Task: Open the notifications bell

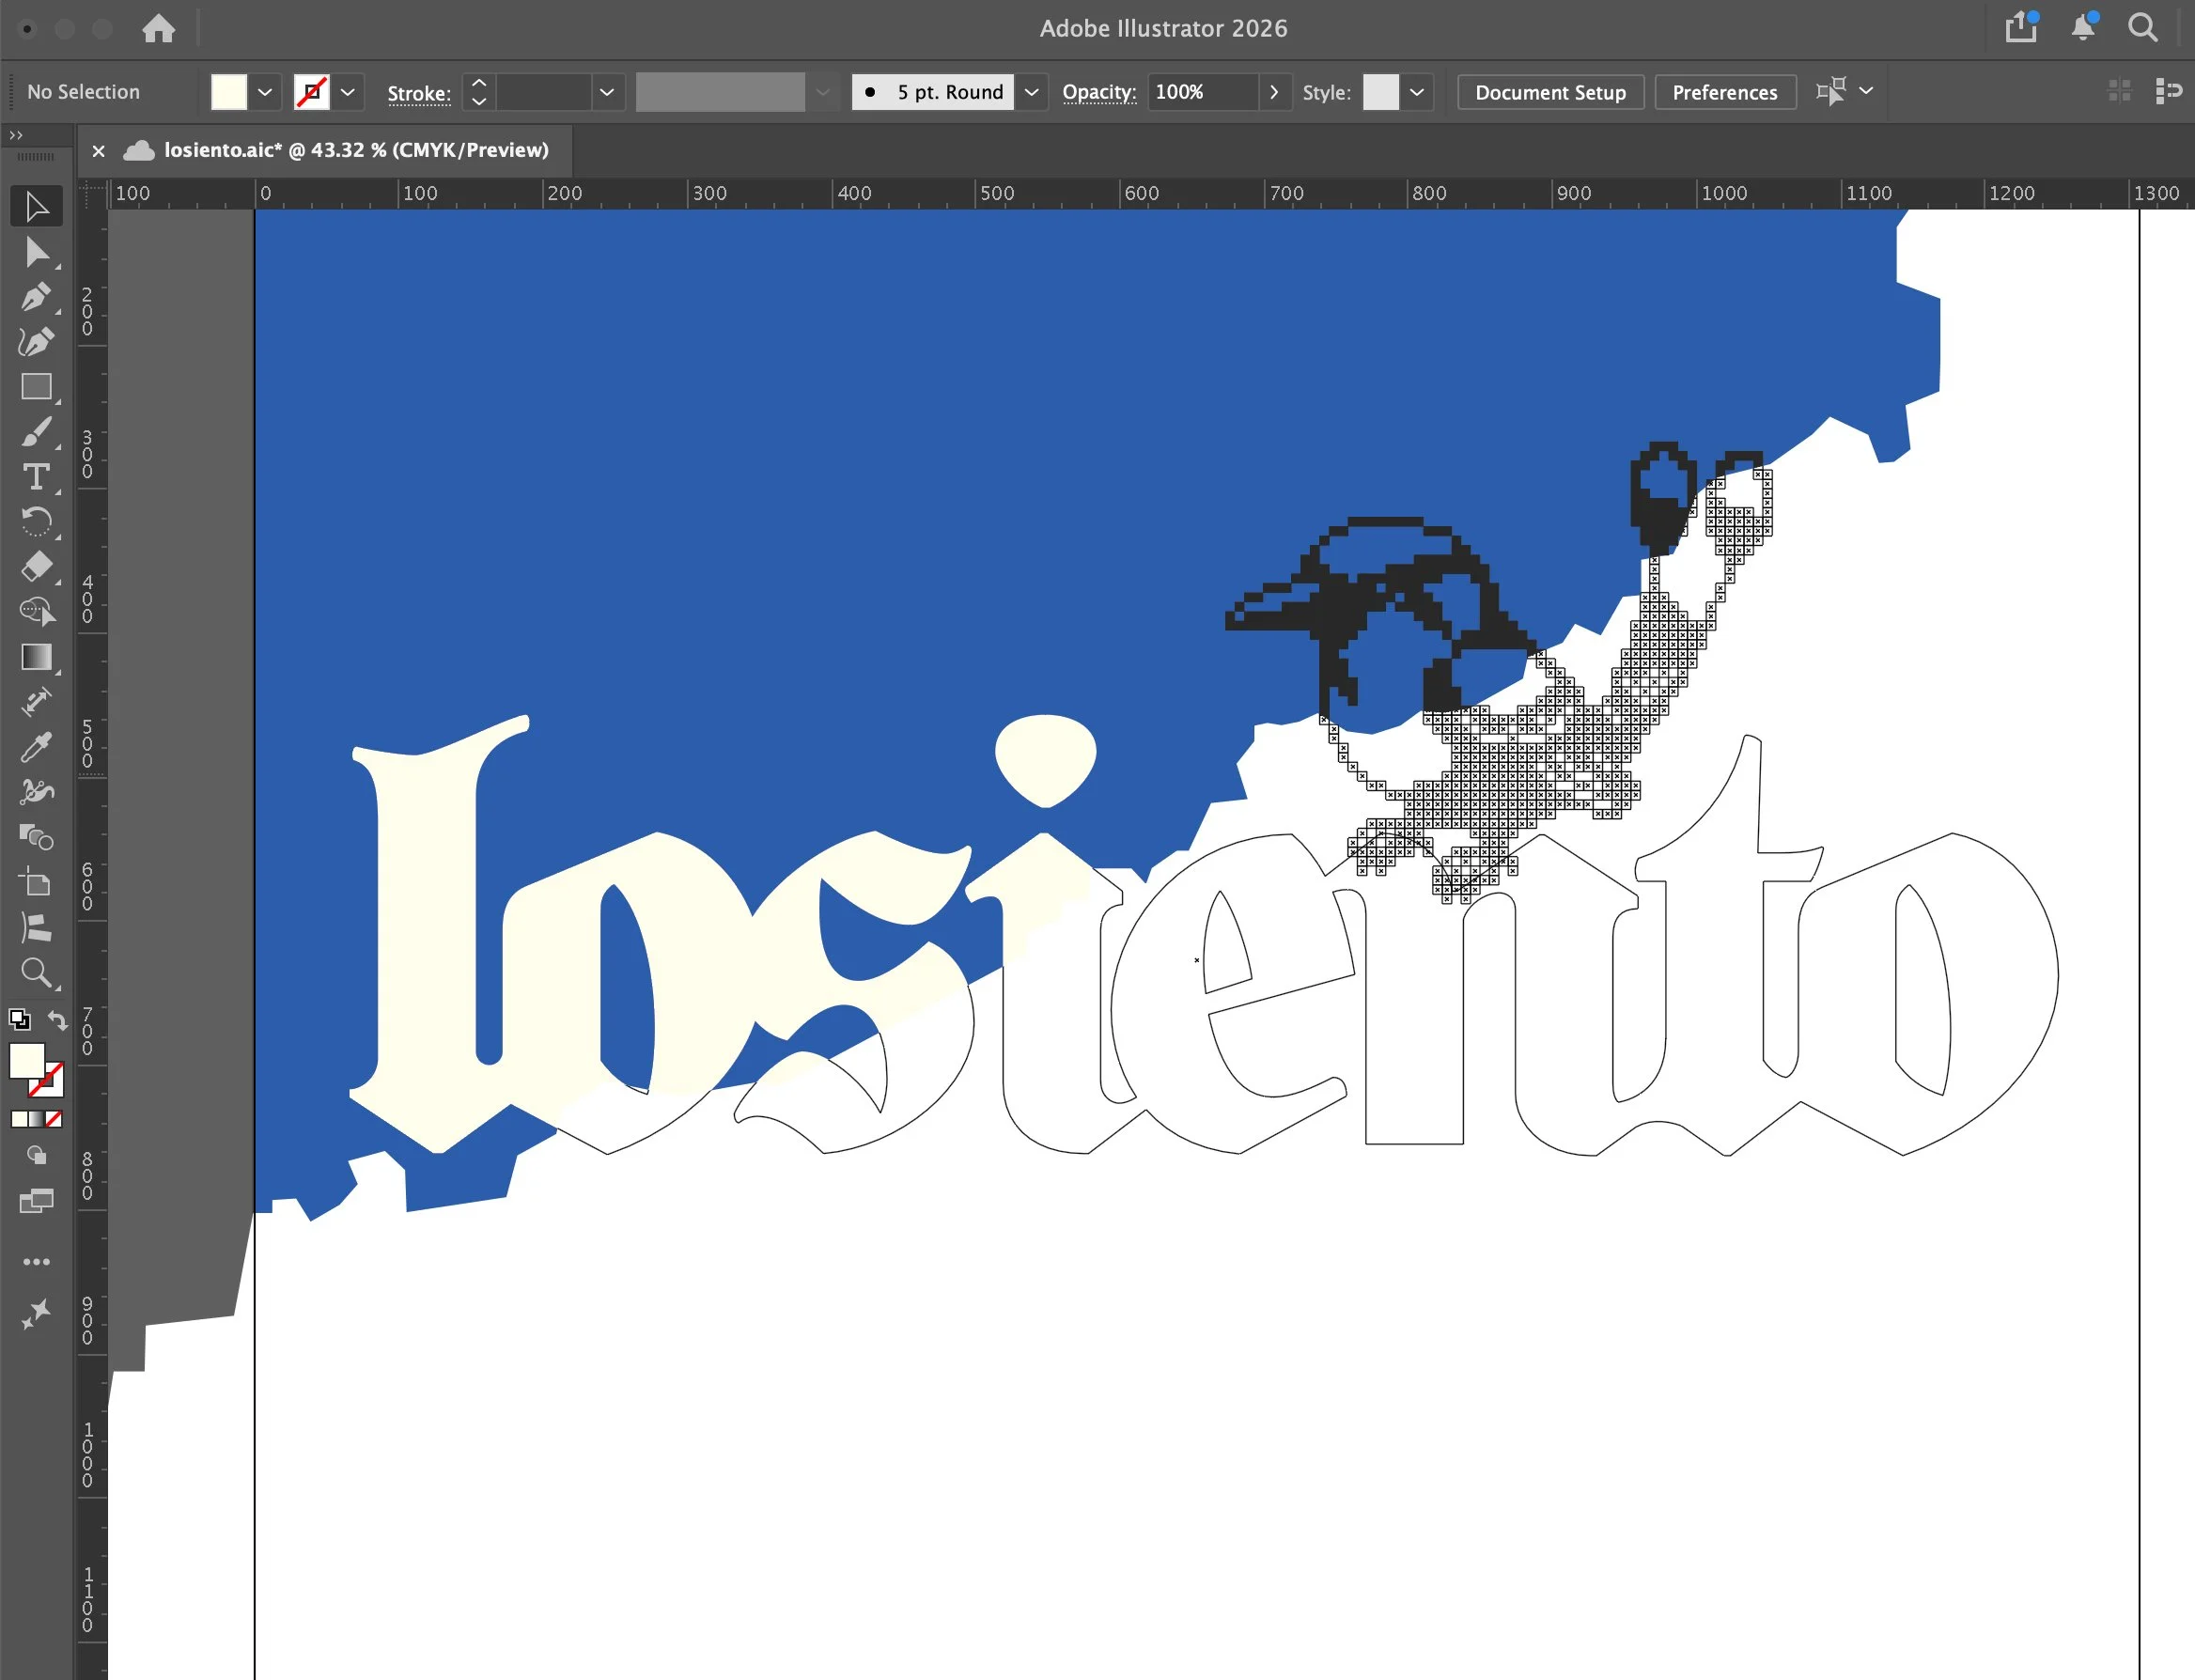Action: 2083,27
